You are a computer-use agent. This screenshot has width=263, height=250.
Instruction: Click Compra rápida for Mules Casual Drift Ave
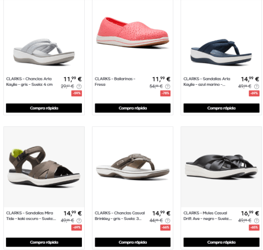point(221,242)
